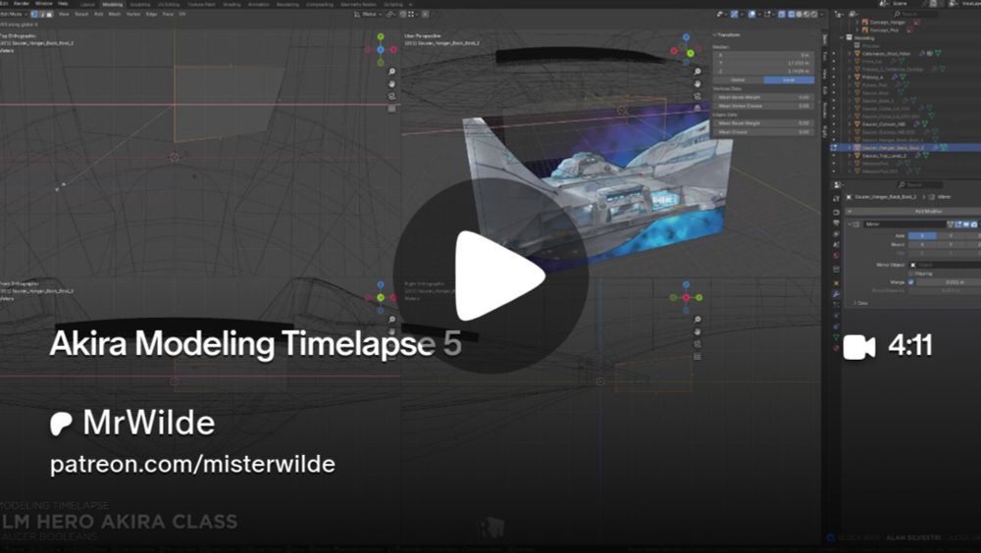981x553 pixels.
Task: Enable the Clipping checkbox
Action: 911,274
